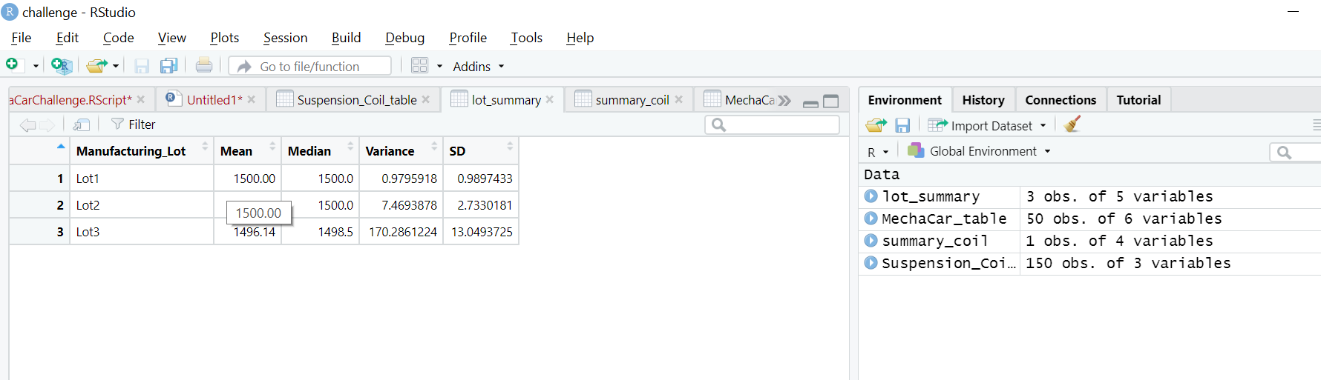The height and width of the screenshot is (380, 1321).
Task: Click the back navigation arrow in viewer
Action: pos(28,125)
